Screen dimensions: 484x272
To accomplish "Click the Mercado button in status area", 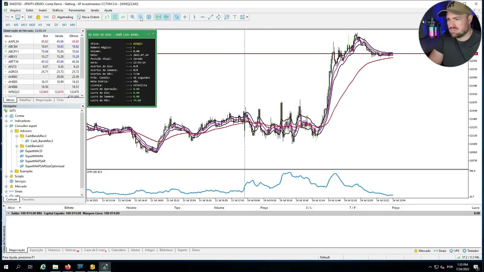I will [422, 251].
